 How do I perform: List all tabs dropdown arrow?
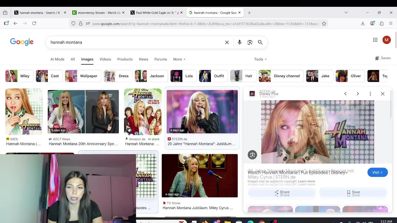pyautogui.click(x=346, y=13)
